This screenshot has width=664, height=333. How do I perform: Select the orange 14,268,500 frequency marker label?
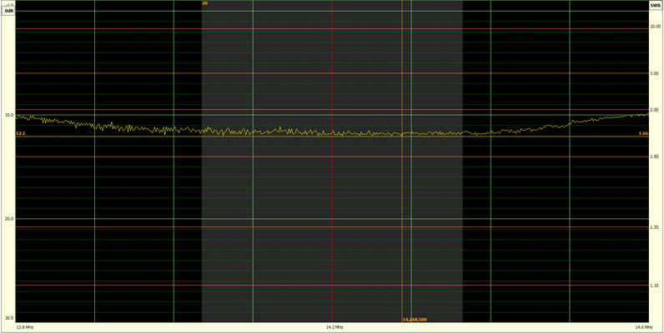click(415, 320)
